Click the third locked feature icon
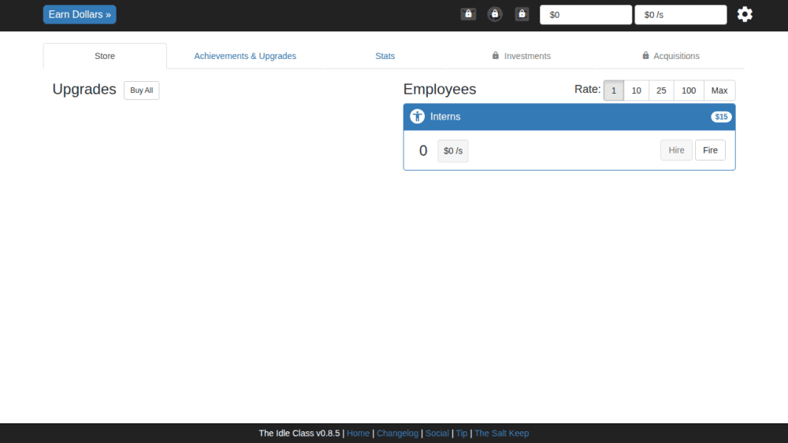Image resolution: width=788 pixels, height=443 pixels. pyautogui.click(x=522, y=14)
